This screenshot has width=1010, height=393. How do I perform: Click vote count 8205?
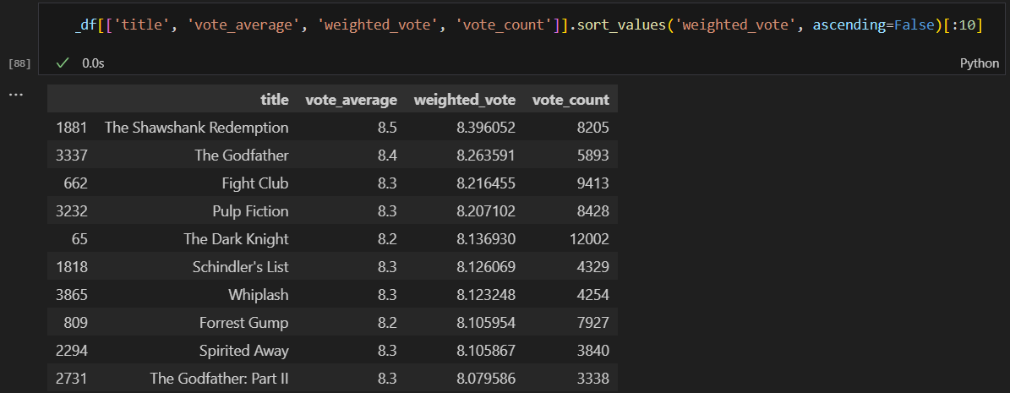click(593, 128)
